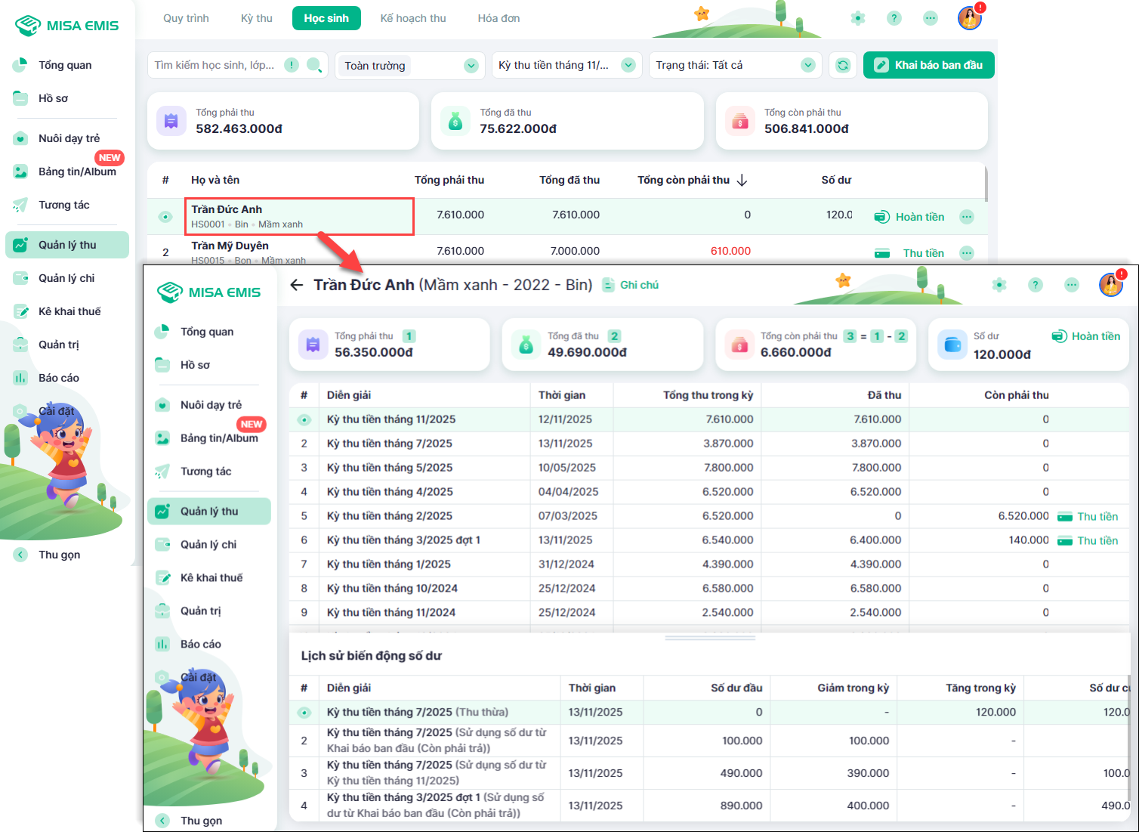The image size is (1139, 832).
Task: Toggle eye icon on Thu thừa history row
Action: (x=304, y=712)
